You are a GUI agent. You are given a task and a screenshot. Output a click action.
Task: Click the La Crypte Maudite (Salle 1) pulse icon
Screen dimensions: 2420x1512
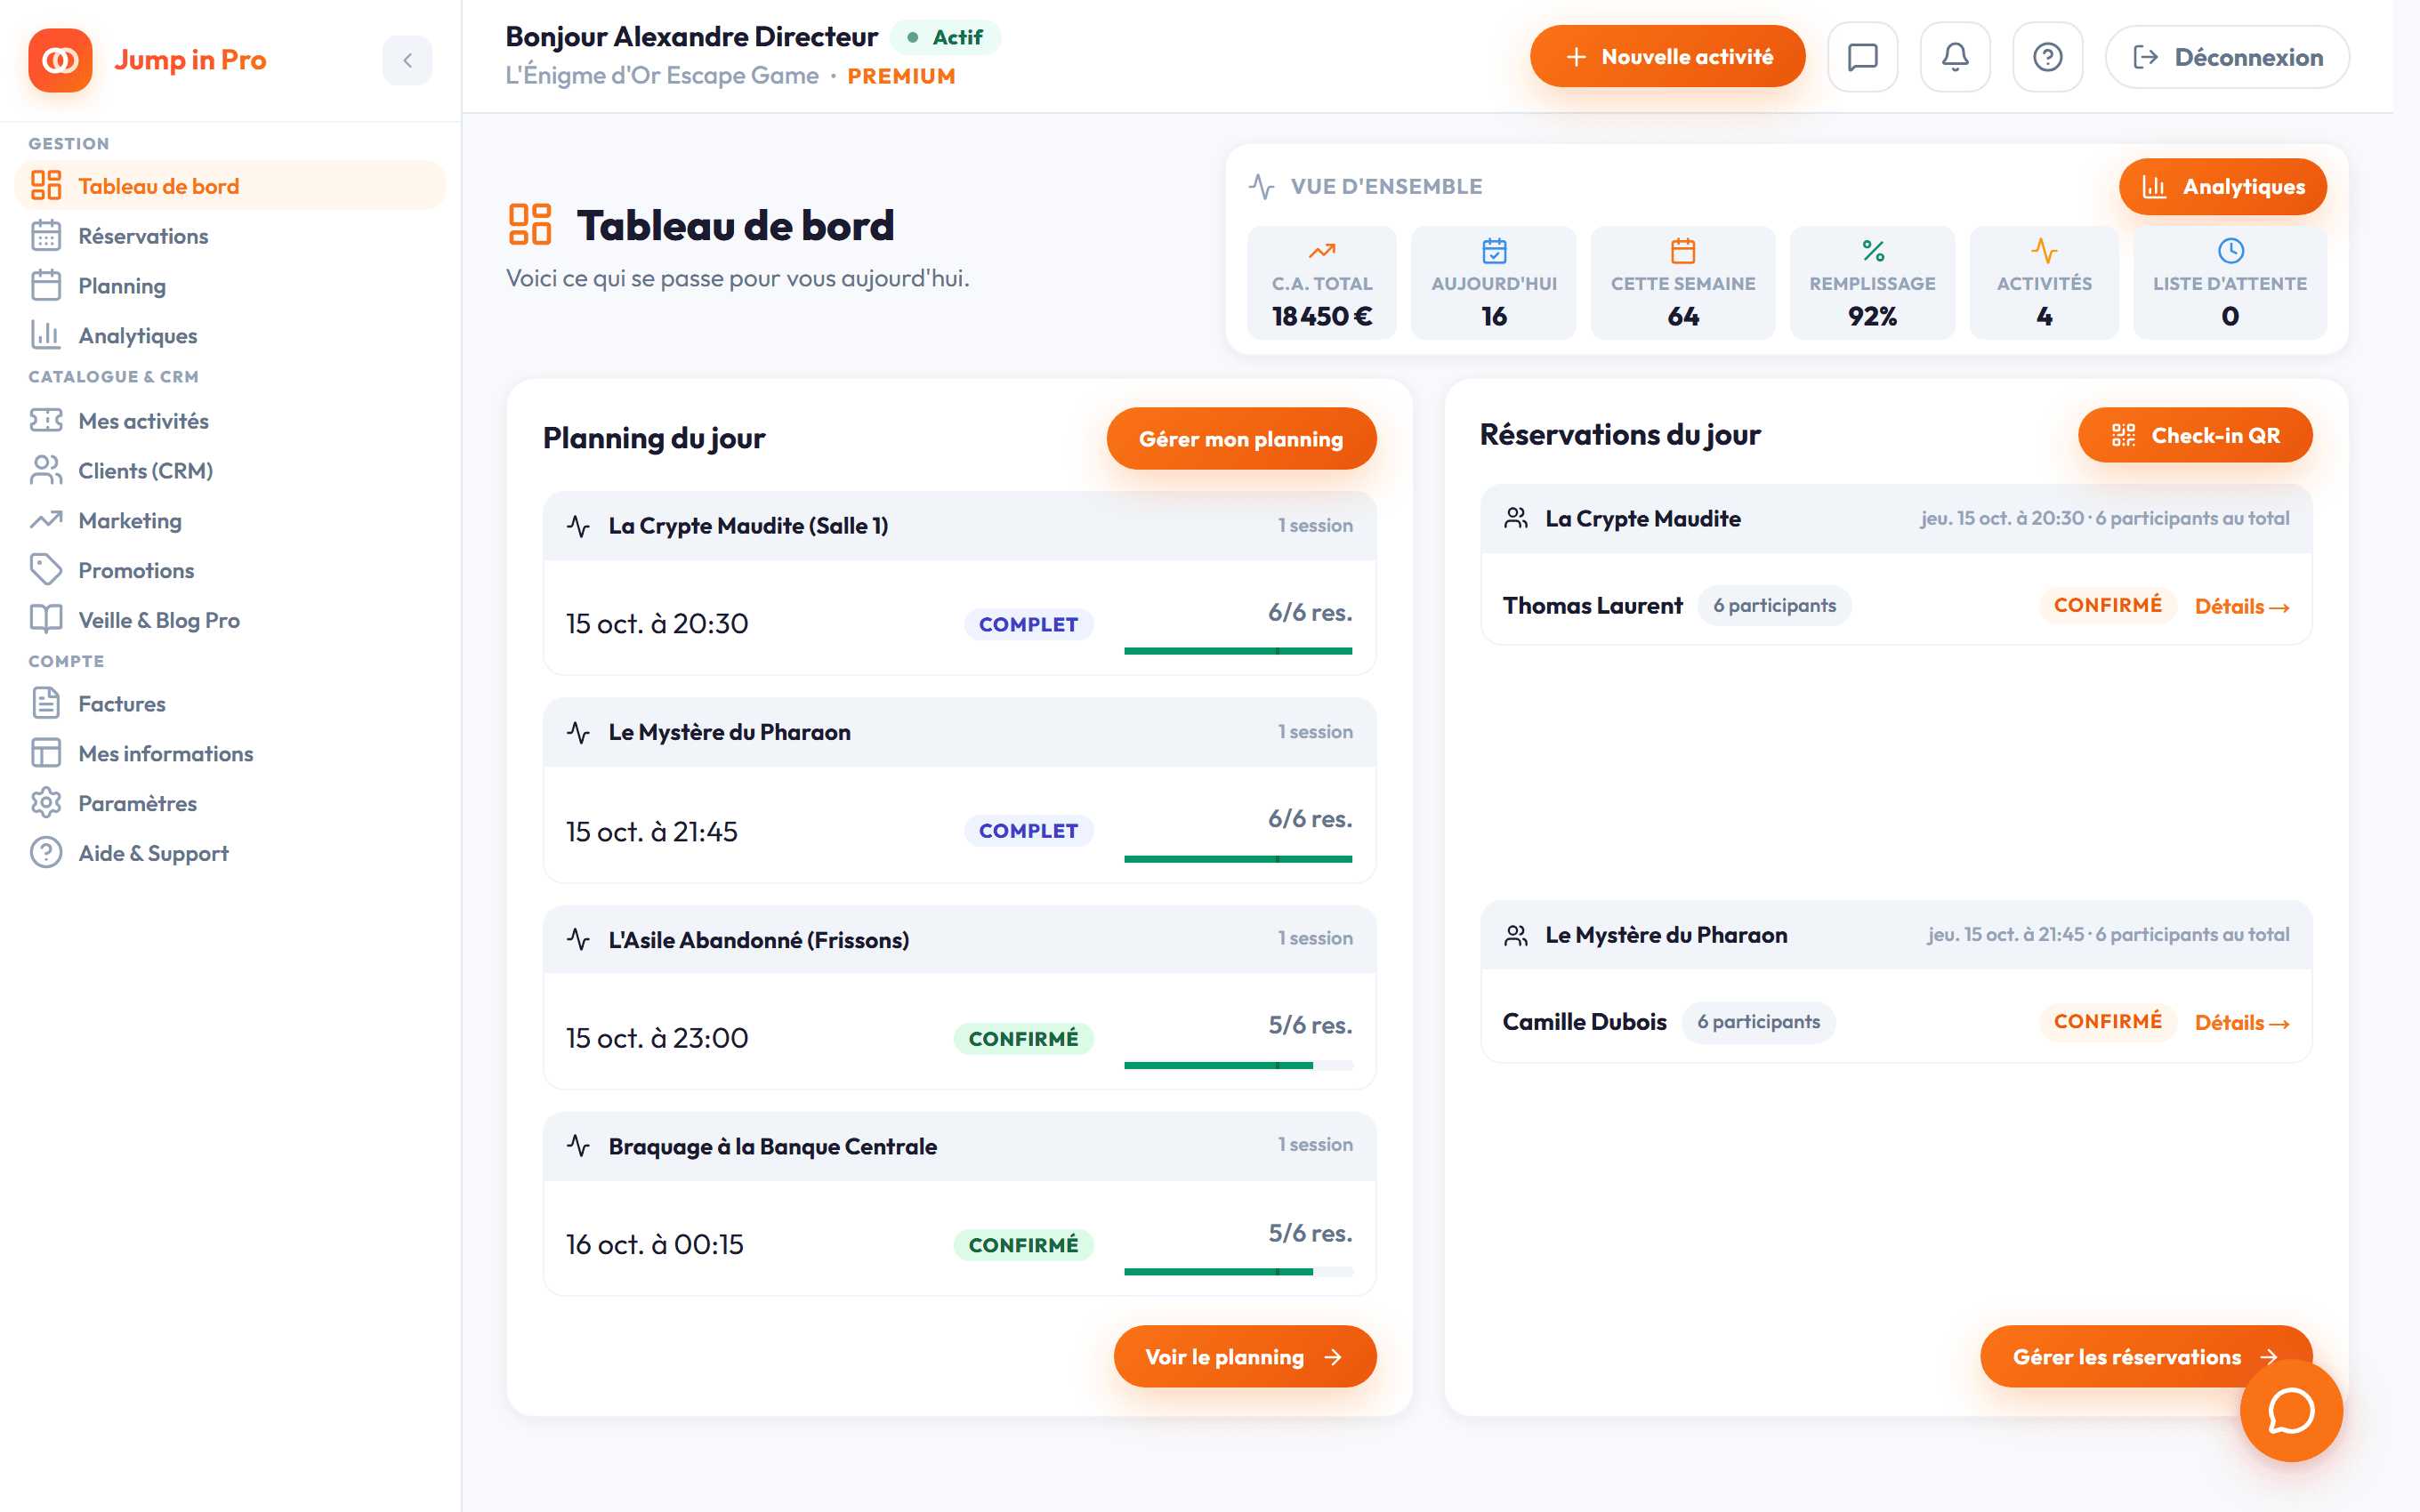click(x=578, y=526)
